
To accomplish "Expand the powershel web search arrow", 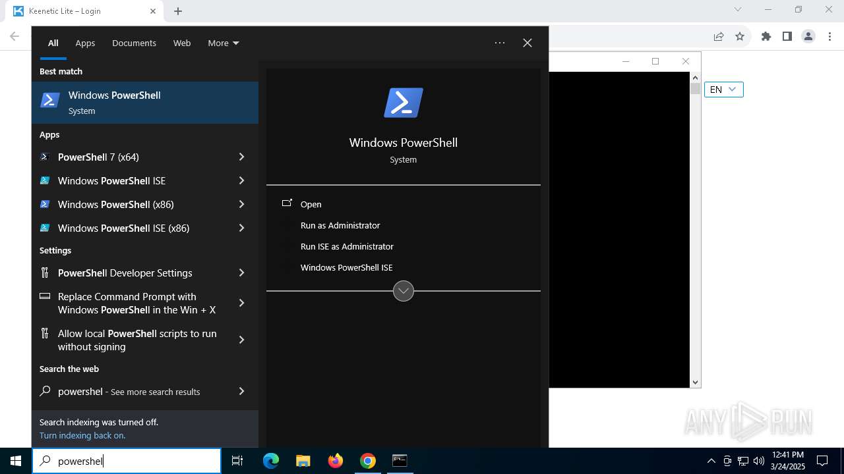I will [241, 391].
